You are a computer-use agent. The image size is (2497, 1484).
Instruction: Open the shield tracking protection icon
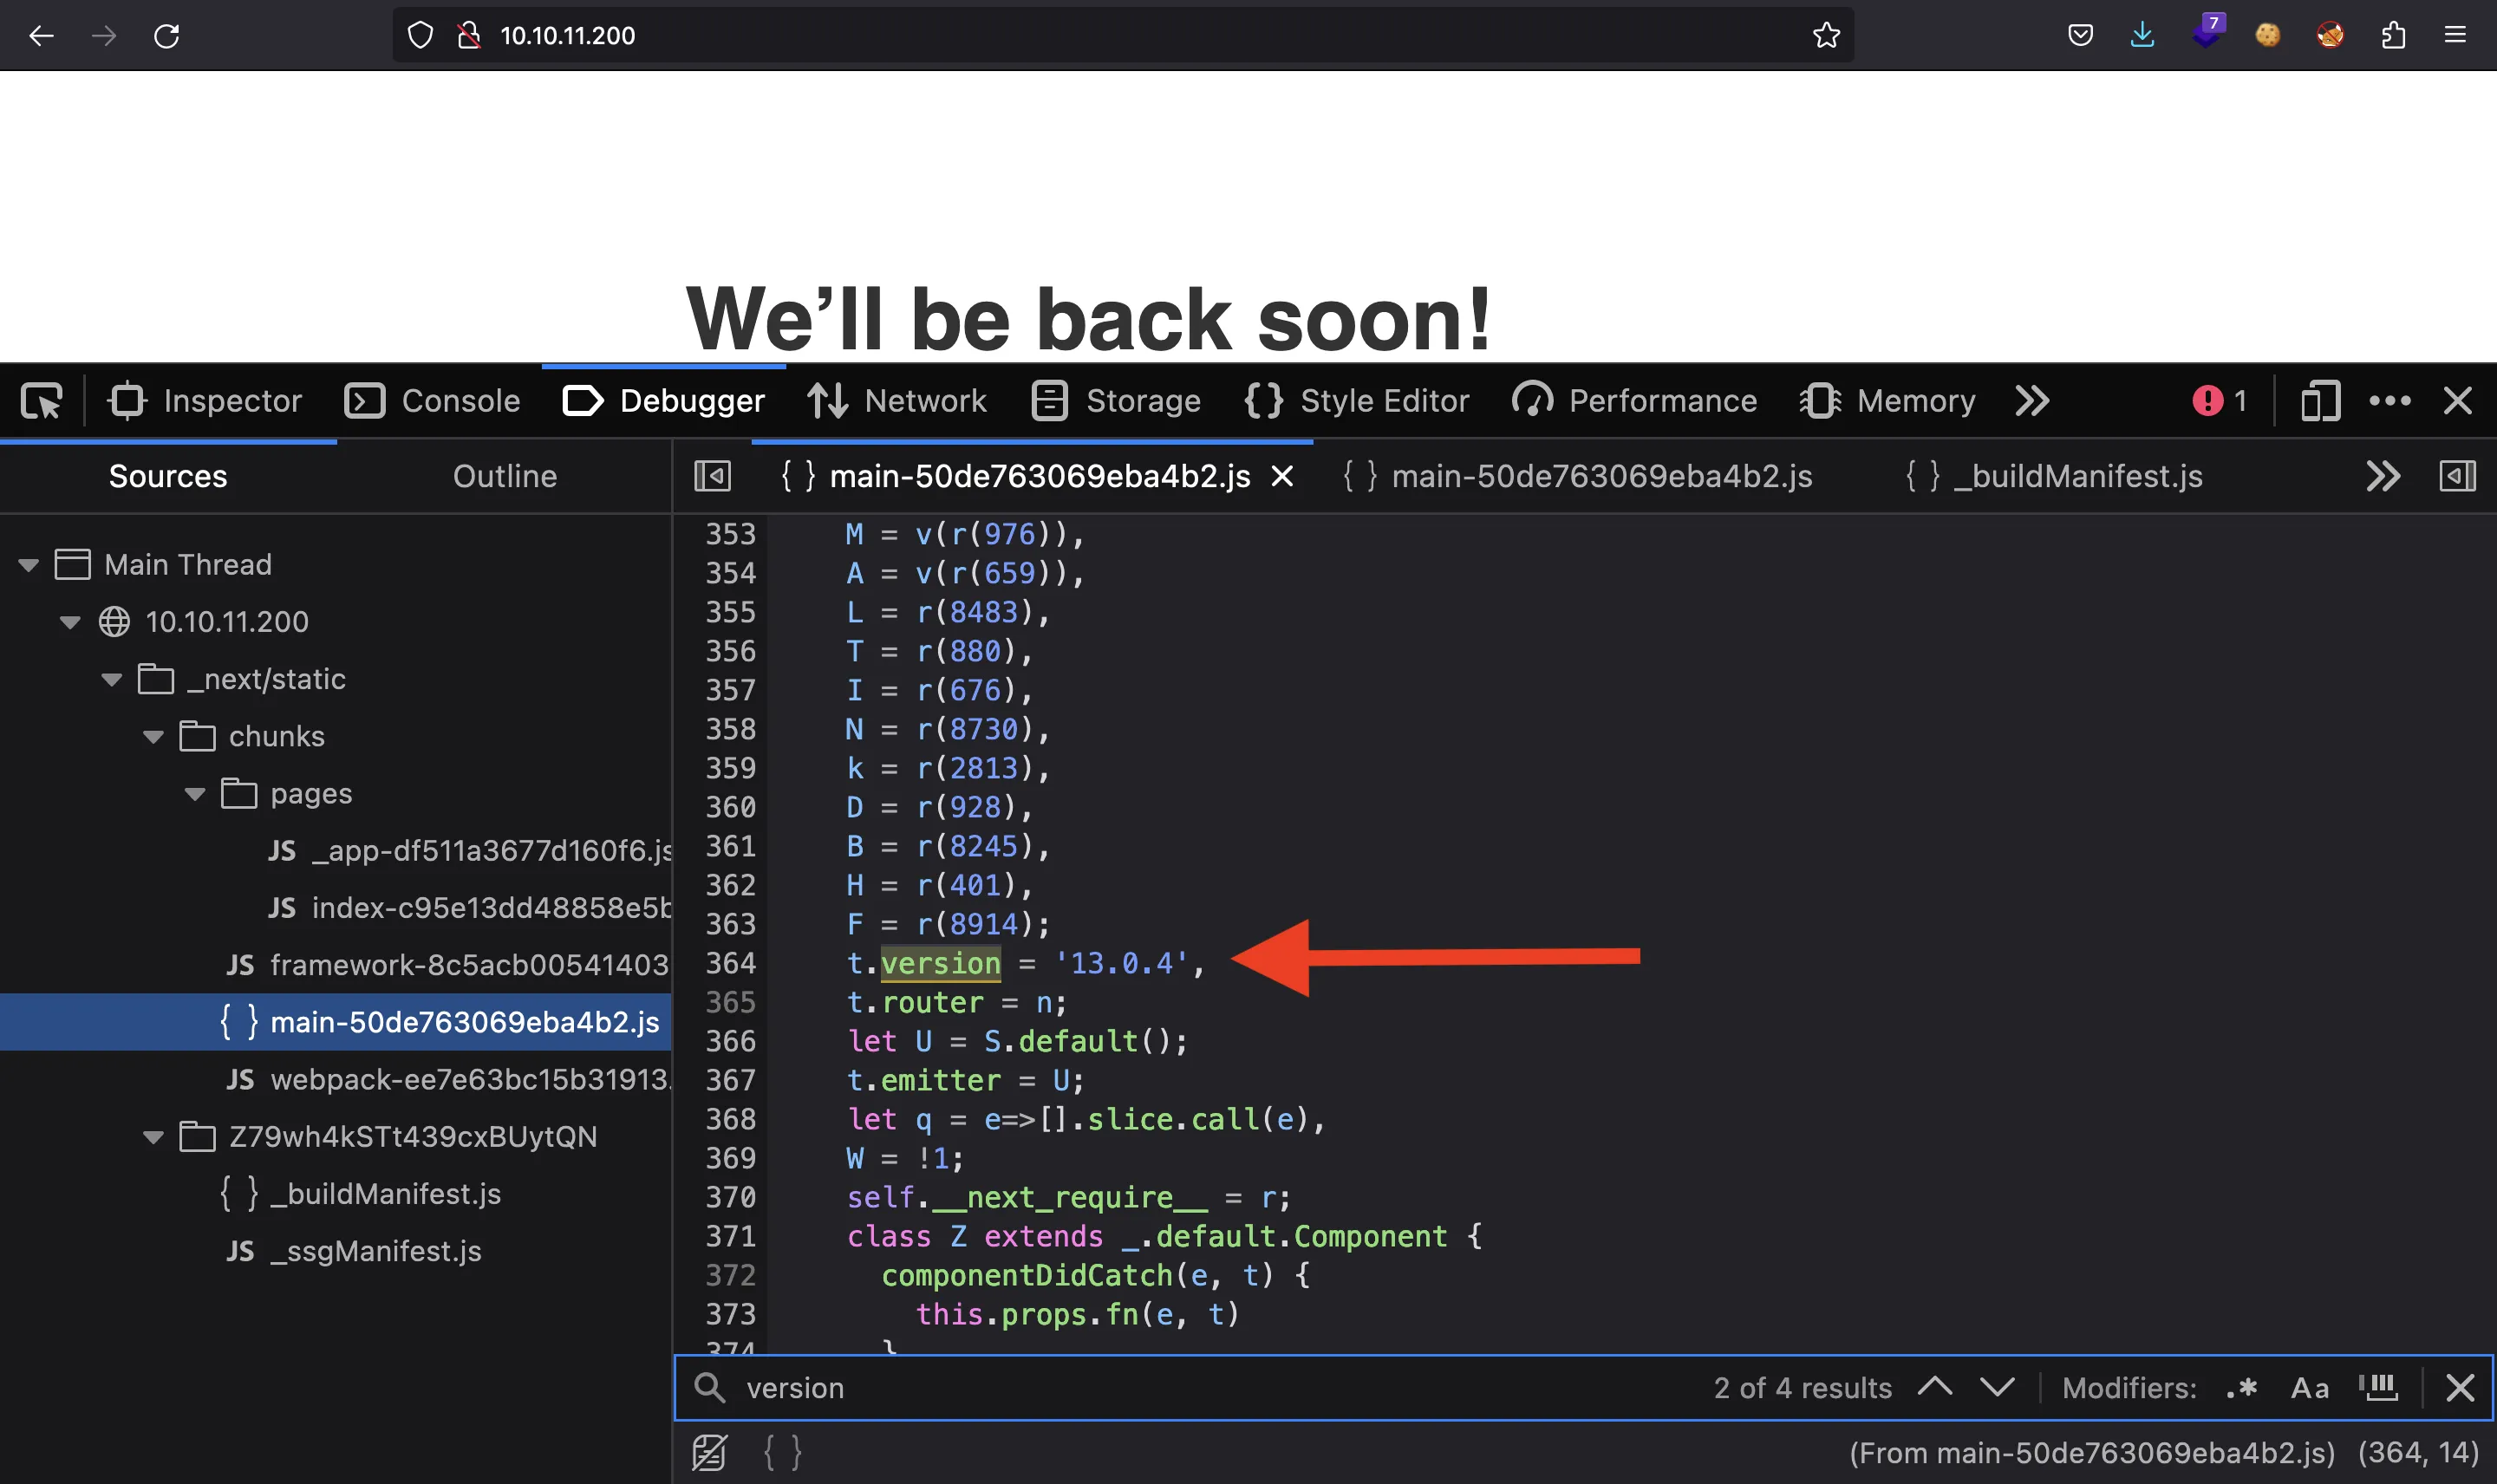(x=421, y=36)
